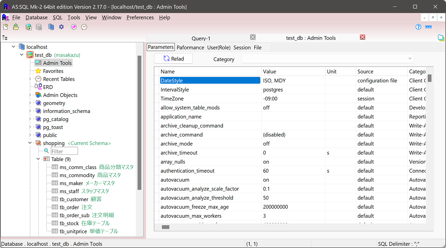Select the pg_toast schema
The image size is (446, 248).
coord(53,127)
